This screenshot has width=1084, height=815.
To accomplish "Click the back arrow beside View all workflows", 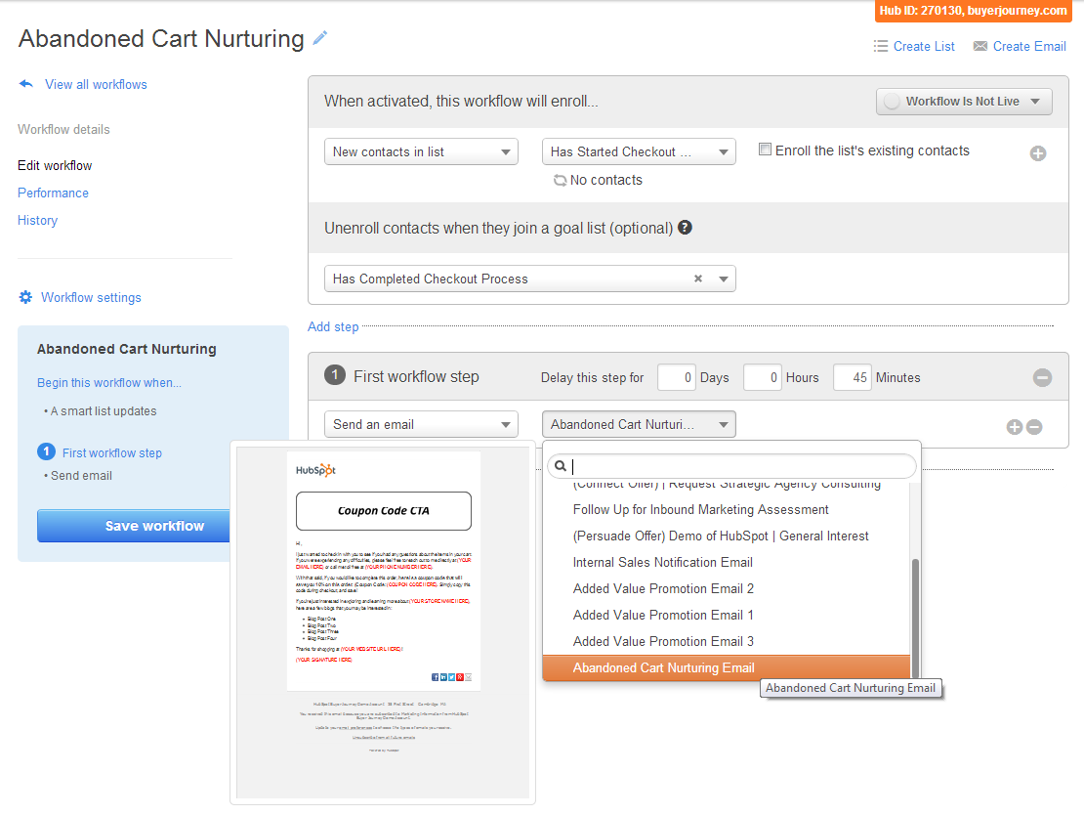I will (26, 84).
